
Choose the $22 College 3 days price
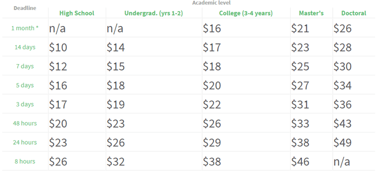tap(212, 105)
